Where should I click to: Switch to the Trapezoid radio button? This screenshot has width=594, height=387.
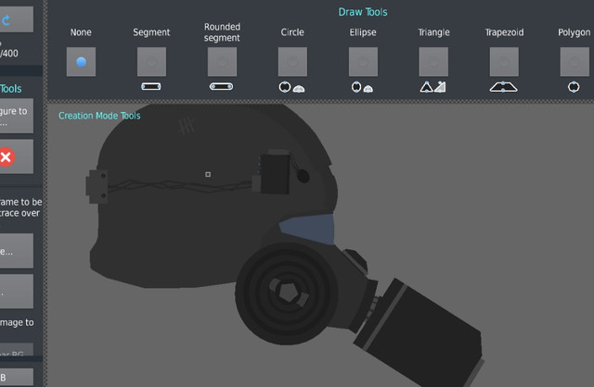(x=504, y=62)
